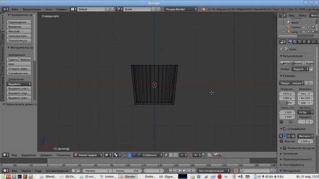Select the Constraints properties tab icon
This screenshot has height=179, width=319.
[x=314, y=42]
